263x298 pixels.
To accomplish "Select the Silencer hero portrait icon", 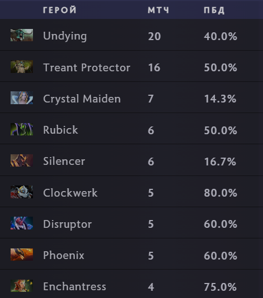I will (x=22, y=160).
